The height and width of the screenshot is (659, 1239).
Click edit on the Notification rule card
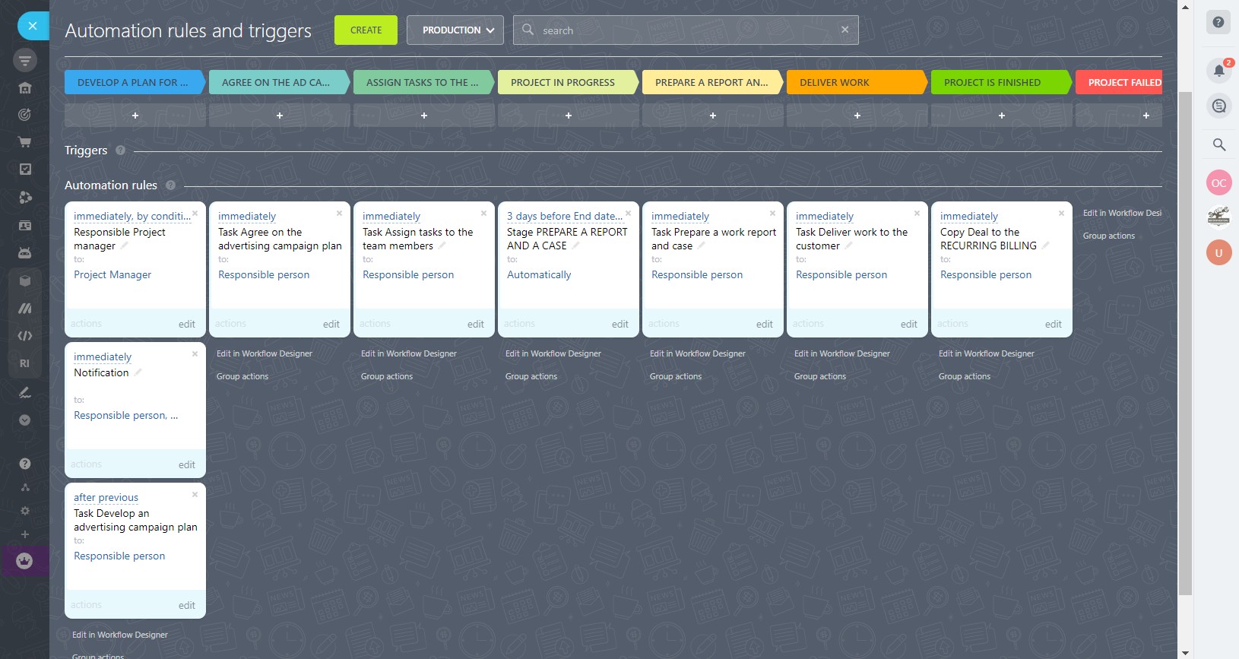pos(186,464)
